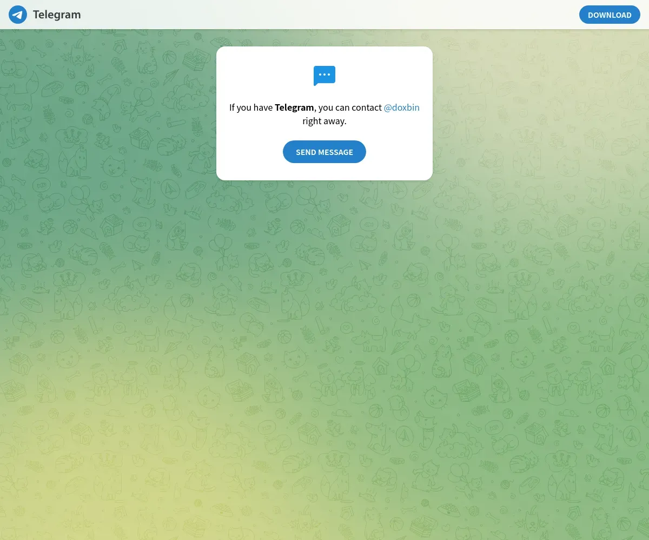Open the @doxbin username link
The image size is (649, 540).
pos(402,107)
